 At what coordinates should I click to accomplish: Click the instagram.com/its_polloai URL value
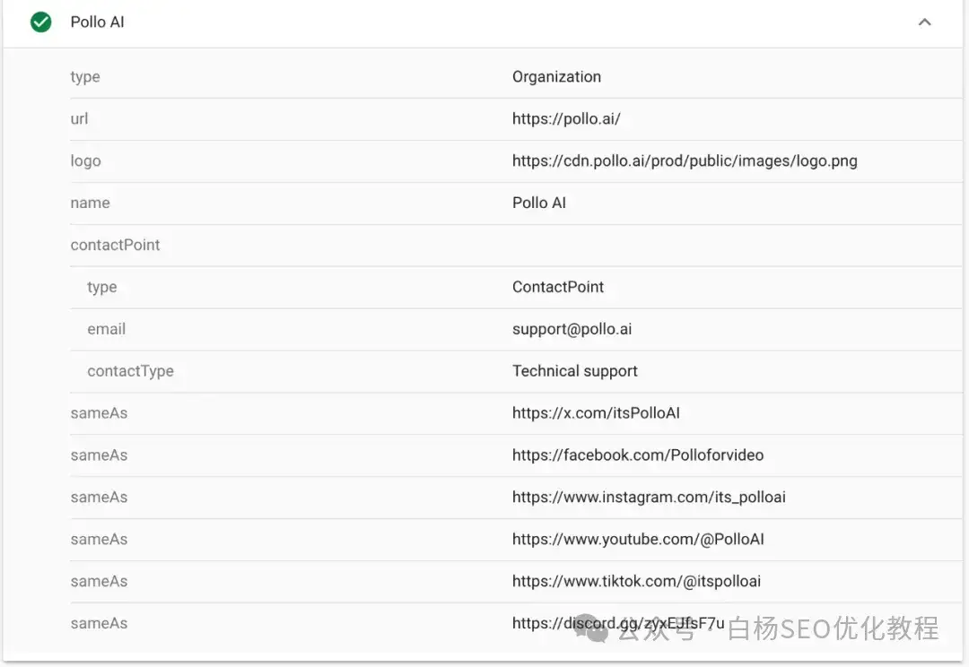649,498
